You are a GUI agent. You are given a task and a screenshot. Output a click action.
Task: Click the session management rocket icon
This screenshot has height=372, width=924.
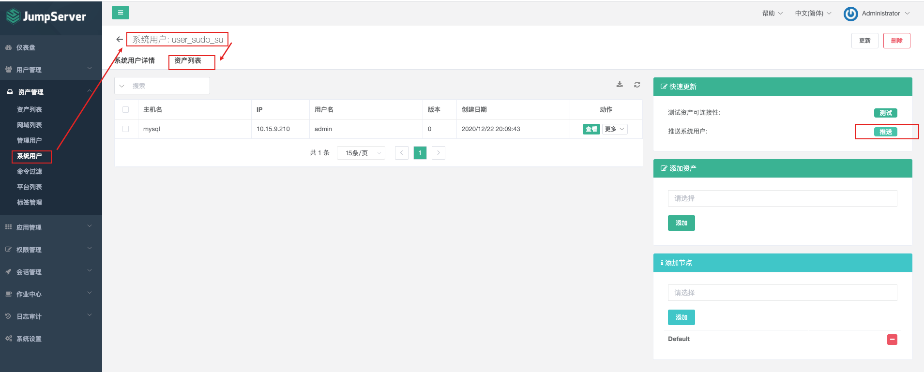[x=8, y=272]
